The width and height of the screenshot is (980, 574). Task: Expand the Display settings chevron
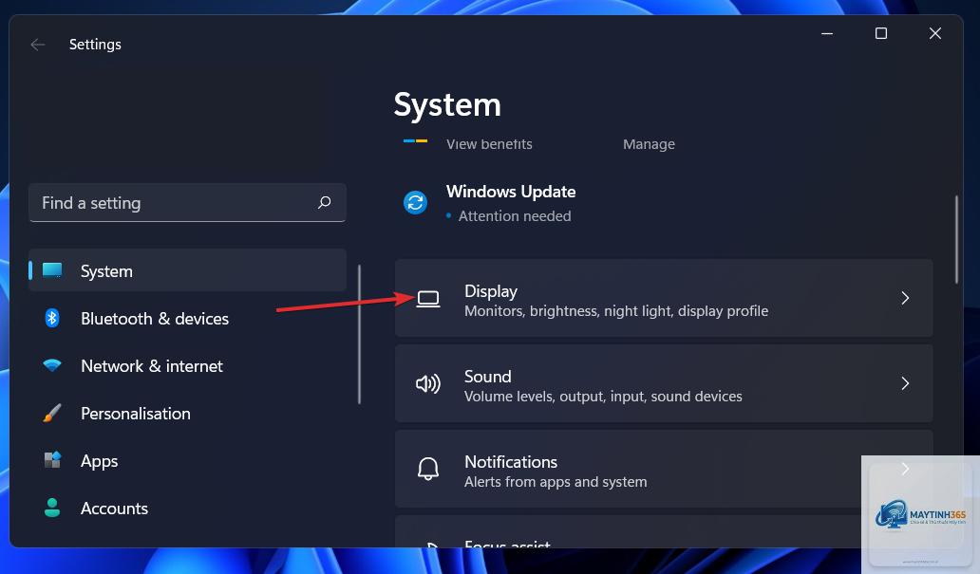tap(905, 298)
